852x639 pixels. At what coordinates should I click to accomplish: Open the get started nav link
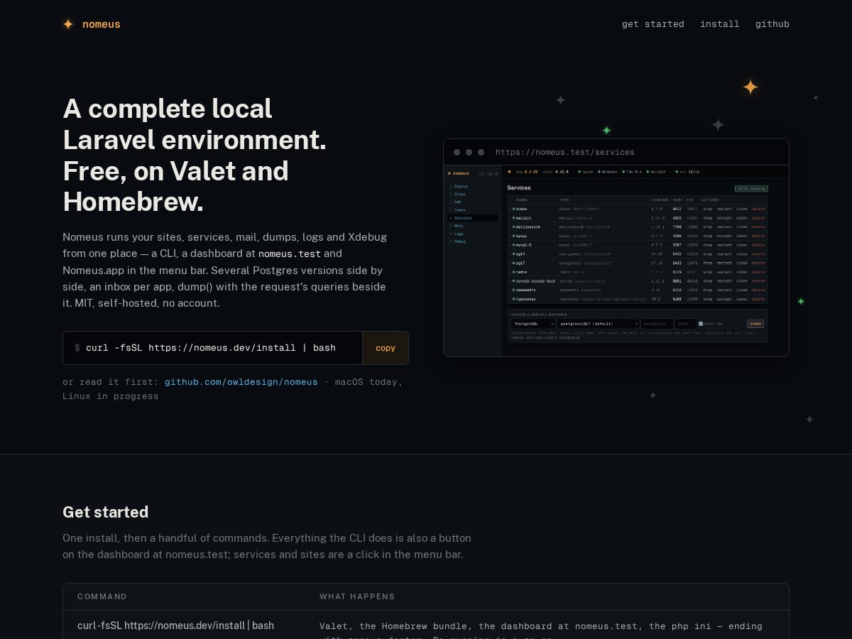point(653,24)
